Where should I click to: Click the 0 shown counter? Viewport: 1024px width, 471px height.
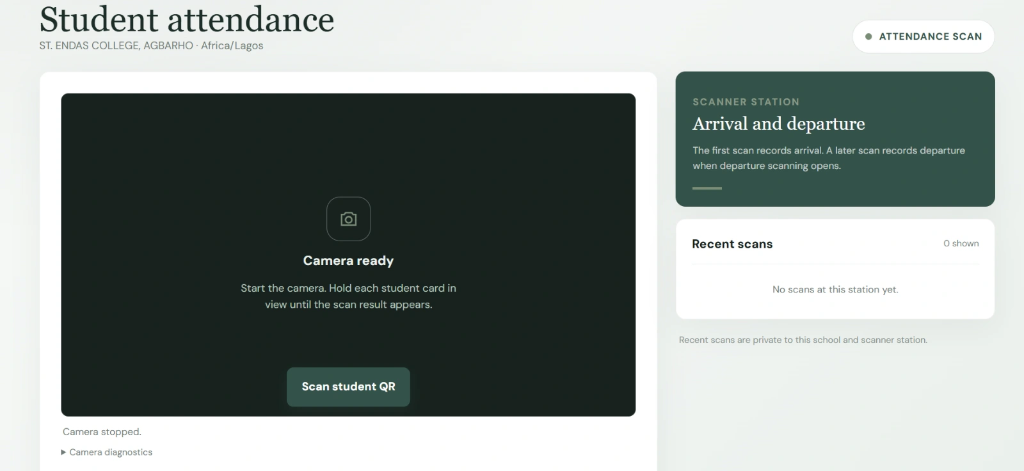click(961, 243)
